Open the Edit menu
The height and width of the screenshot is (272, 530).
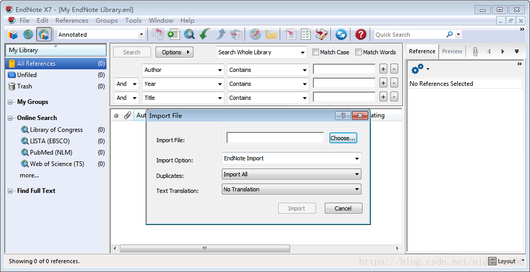pos(42,21)
